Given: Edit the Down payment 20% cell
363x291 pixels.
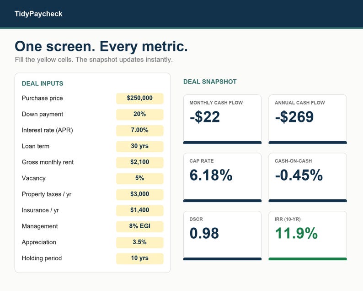Looking at the screenshot, I should [140, 115].
